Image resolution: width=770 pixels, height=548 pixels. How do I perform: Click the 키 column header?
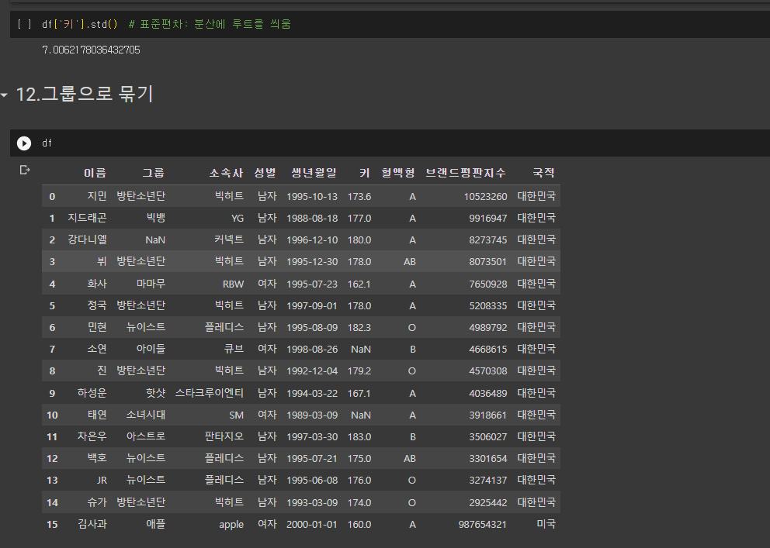point(364,173)
